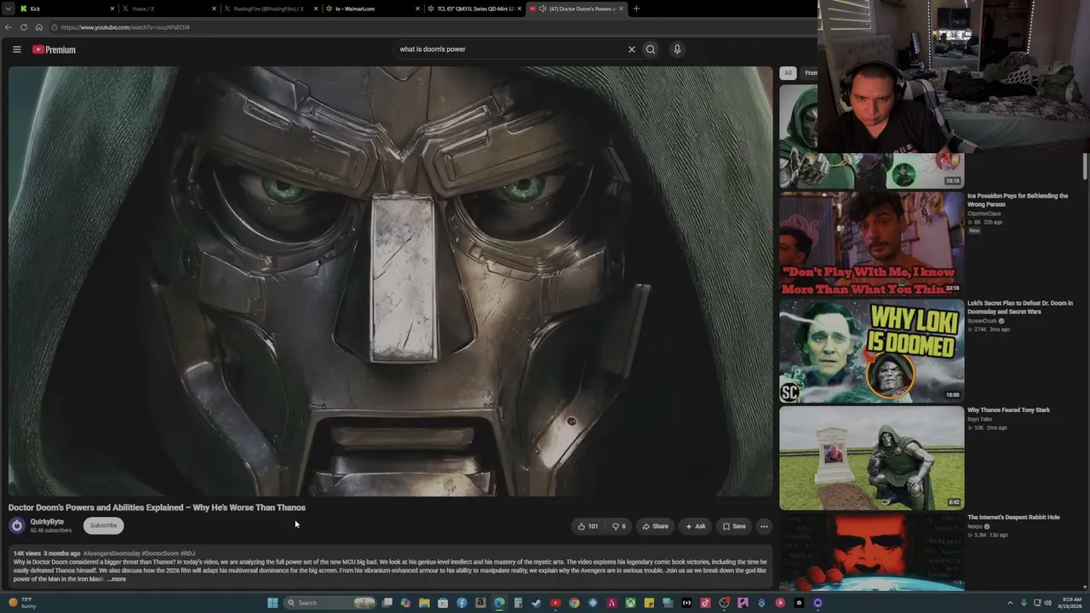Show hidden system tray icons
Image resolution: width=1090 pixels, height=613 pixels.
click(1010, 603)
